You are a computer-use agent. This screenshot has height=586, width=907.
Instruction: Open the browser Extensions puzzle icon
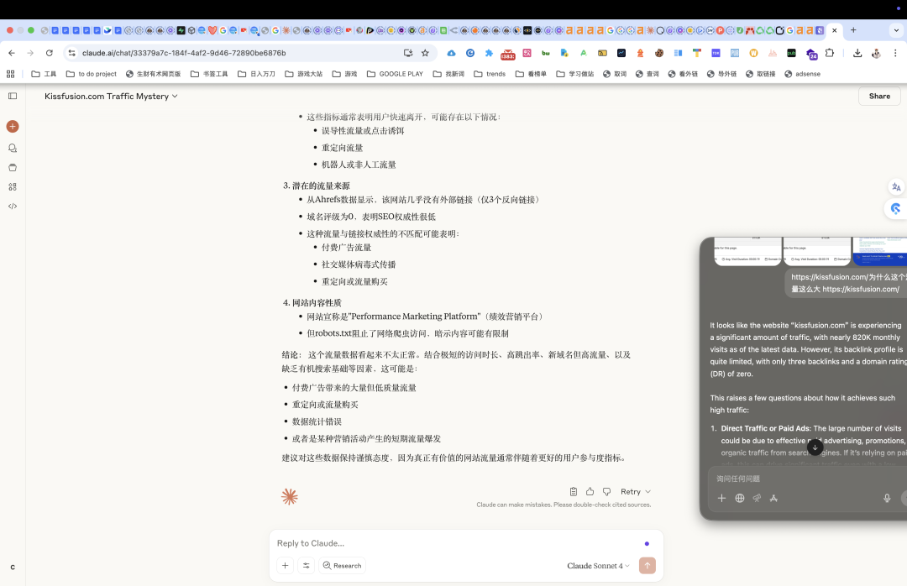tap(830, 53)
